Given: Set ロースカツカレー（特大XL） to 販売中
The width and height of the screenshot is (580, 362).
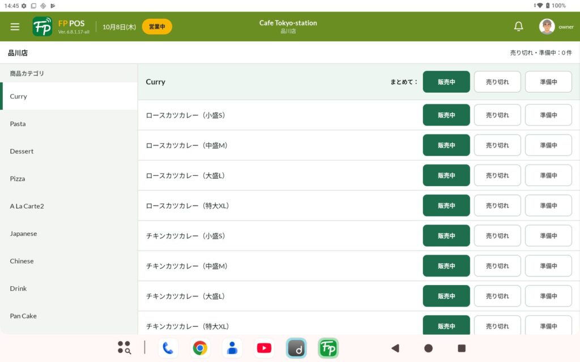Looking at the screenshot, I should [x=446, y=205].
